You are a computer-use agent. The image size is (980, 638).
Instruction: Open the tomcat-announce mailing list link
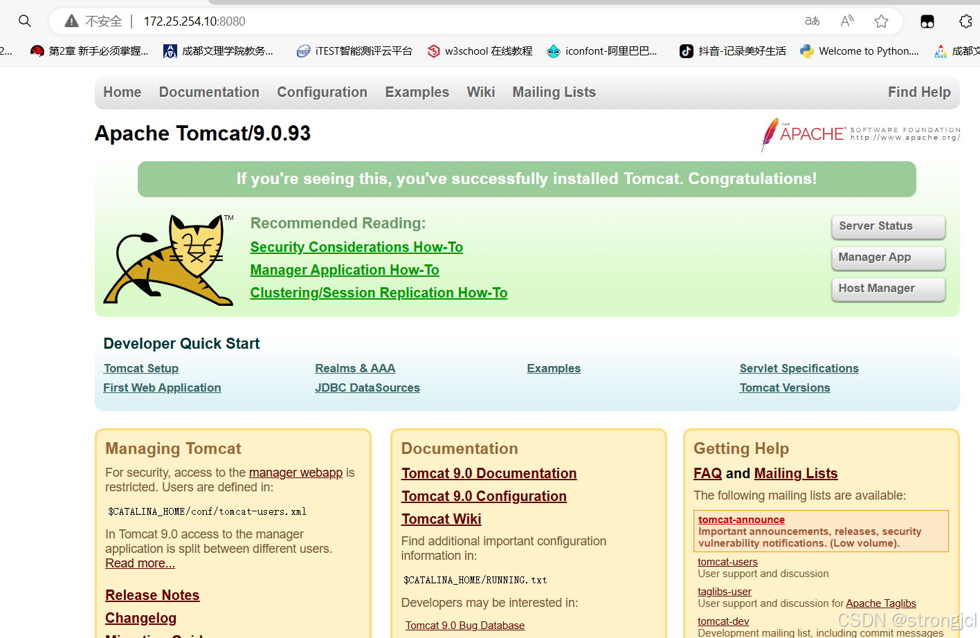pyautogui.click(x=741, y=520)
